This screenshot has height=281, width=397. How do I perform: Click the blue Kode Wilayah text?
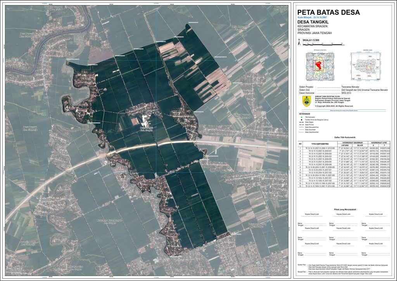[312, 18]
